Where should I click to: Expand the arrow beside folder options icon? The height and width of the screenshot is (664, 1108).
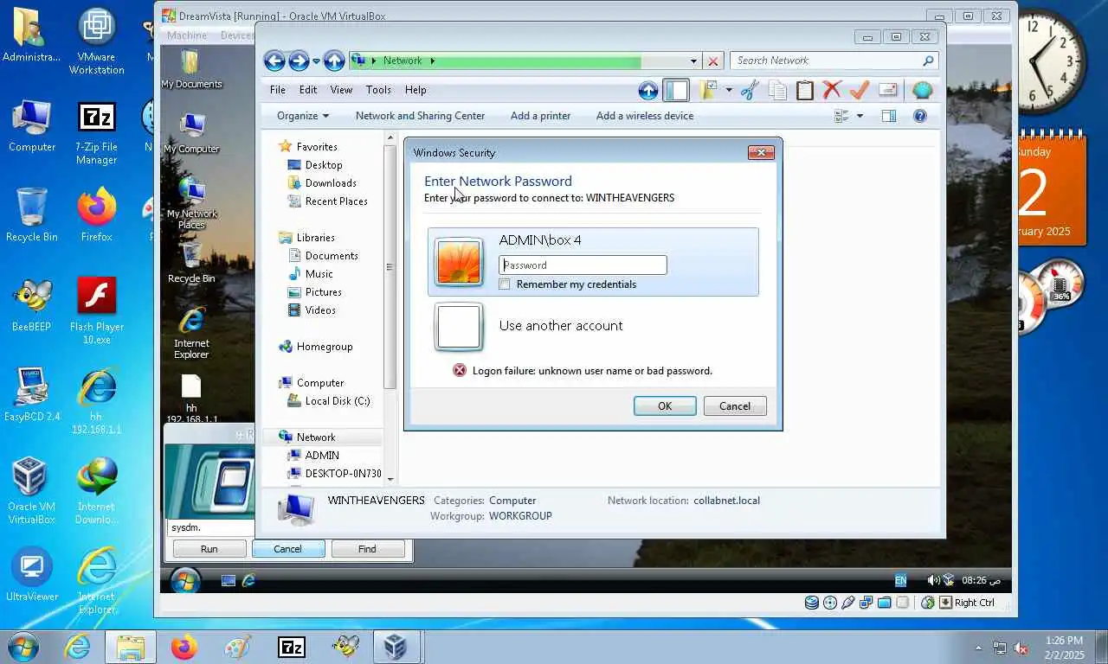729,90
